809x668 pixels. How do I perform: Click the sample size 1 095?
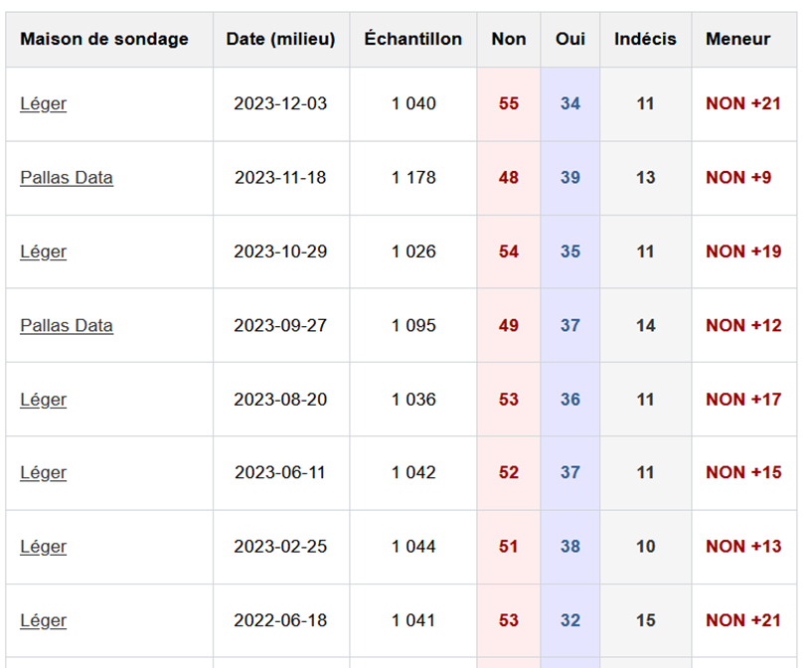[413, 325]
